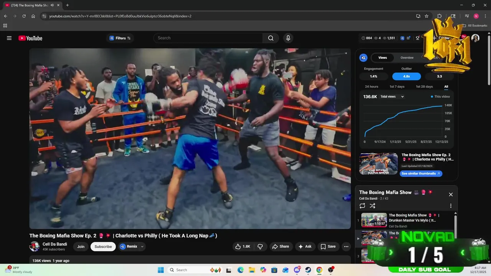Viewport: 491px width, 276px height.
Task: Subscribe to Cell Da Bandi
Action: coord(103,246)
